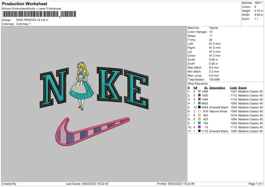265x187 pixels.
Task: Click the 'Down:' measurement 47.3 mm
Action: 215,56
